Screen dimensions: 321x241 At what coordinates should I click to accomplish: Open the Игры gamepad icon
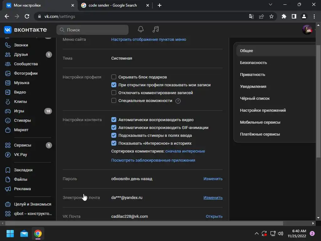tap(8, 111)
